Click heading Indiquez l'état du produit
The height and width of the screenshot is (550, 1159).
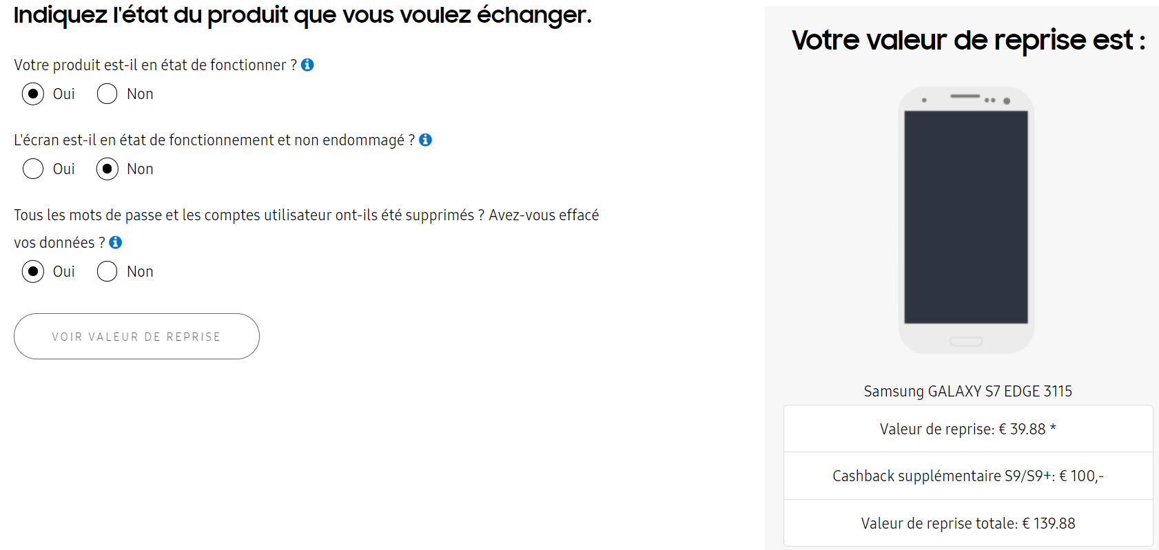(x=302, y=14)
